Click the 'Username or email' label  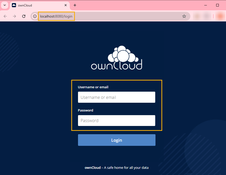click(x=93, y=87)
